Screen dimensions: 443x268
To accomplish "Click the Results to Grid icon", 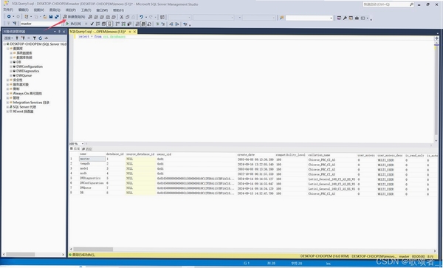I will (143, 24).
